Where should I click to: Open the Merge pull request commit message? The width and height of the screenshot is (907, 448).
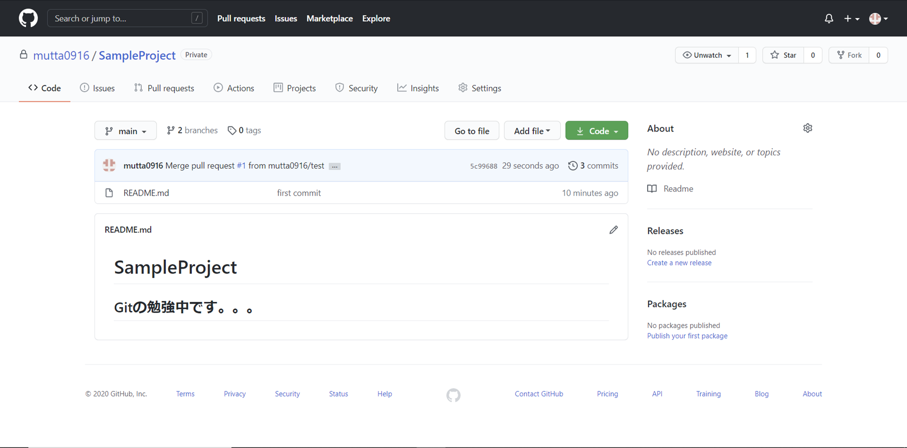point(200,166)
